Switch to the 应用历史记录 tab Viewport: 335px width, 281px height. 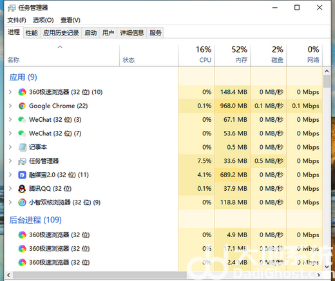tap(61, 33)
